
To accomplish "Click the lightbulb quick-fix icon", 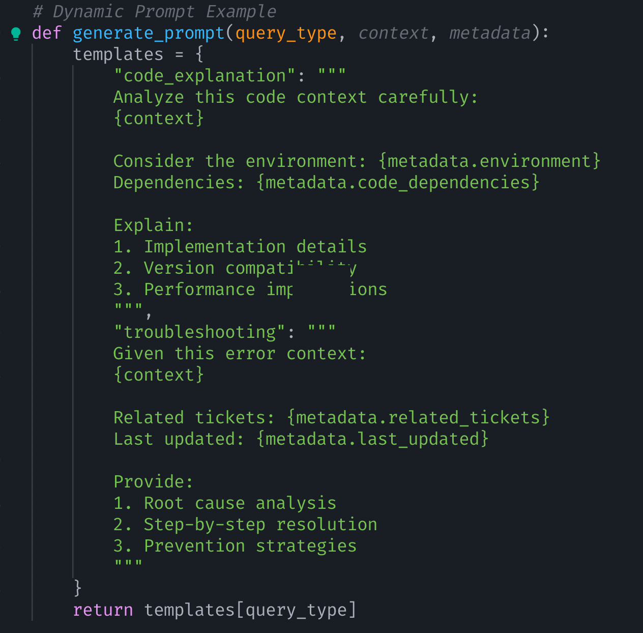I will coord(16,34).
